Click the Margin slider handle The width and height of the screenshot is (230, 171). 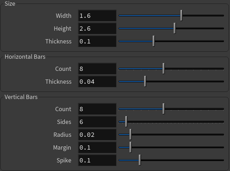(130, 147)
